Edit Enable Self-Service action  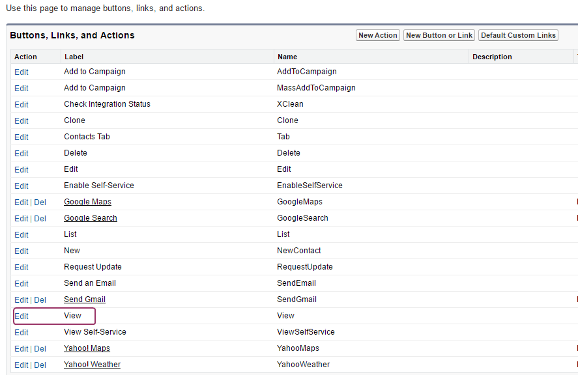pos(22,186)
